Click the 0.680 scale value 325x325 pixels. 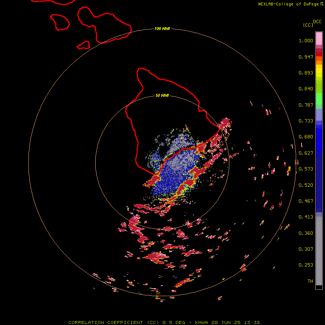coord(306,137)
